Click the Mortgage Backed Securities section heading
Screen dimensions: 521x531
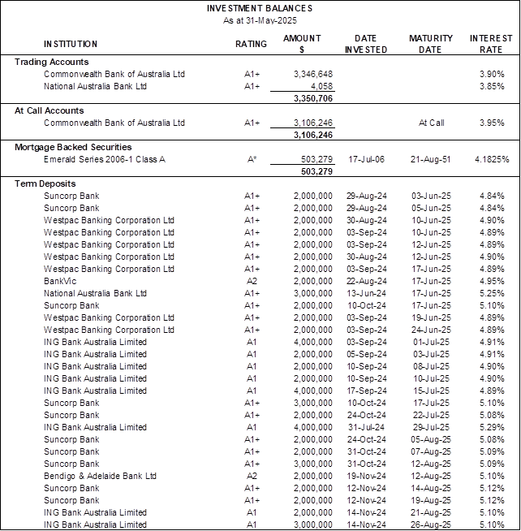pyautogui.click(x=73, y=147)
